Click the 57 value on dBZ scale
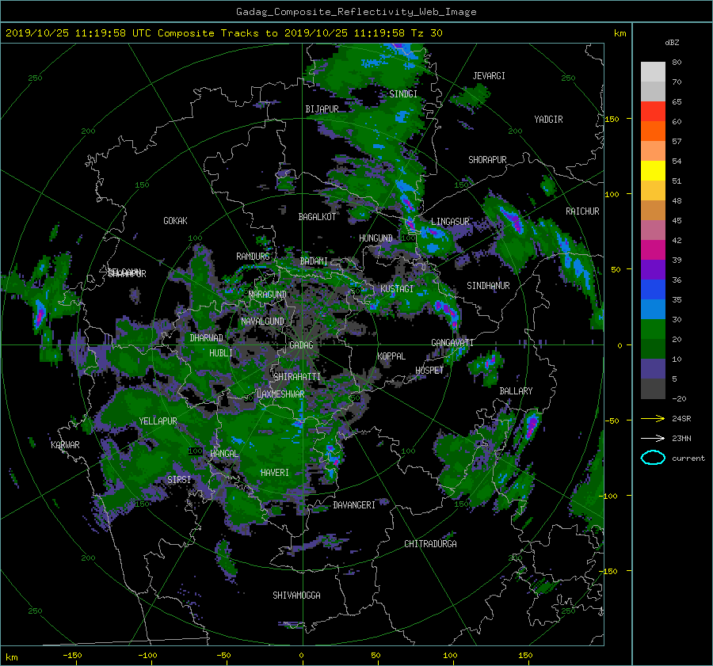 [677, 142]
